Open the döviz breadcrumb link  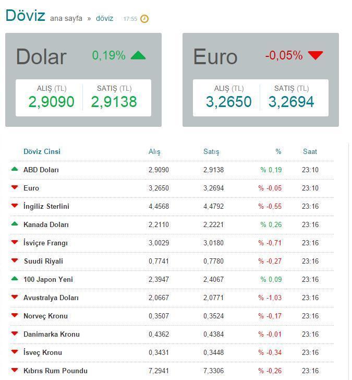[104, 18]
